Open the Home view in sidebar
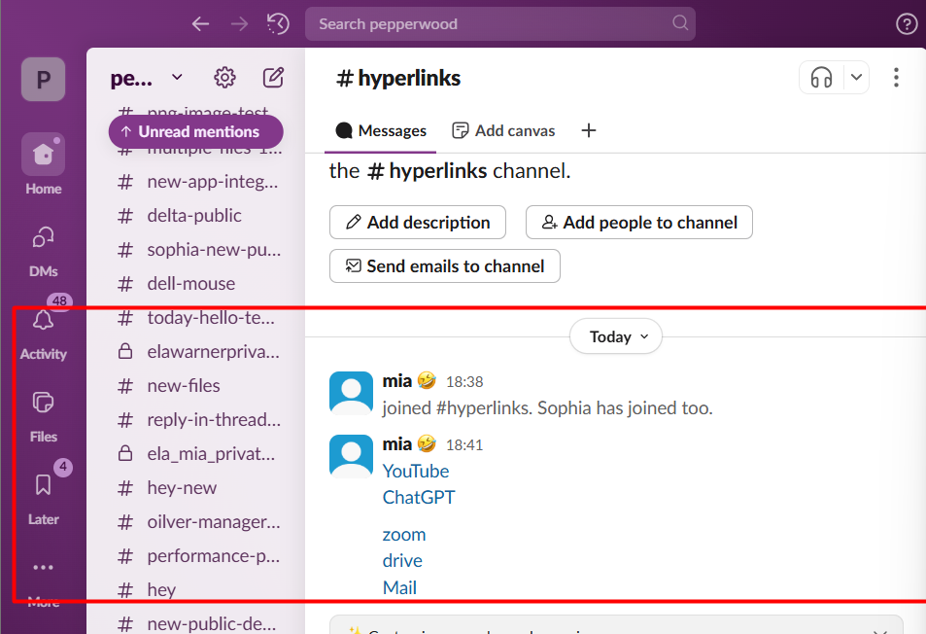This screenshot has height=634, width=926. coord(43,156)
